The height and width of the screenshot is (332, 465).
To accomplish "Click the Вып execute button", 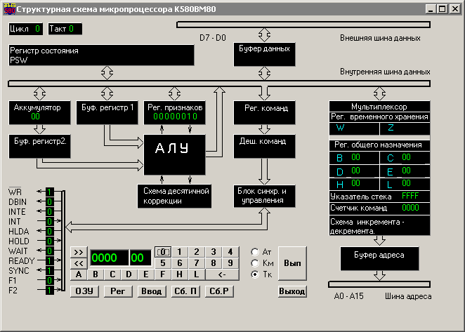I will pyautogui.click(x=292, y=263).
